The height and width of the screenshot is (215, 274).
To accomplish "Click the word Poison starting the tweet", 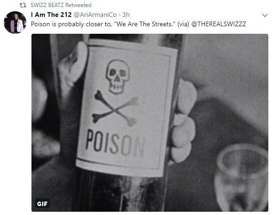I will (x=40, y=24).
